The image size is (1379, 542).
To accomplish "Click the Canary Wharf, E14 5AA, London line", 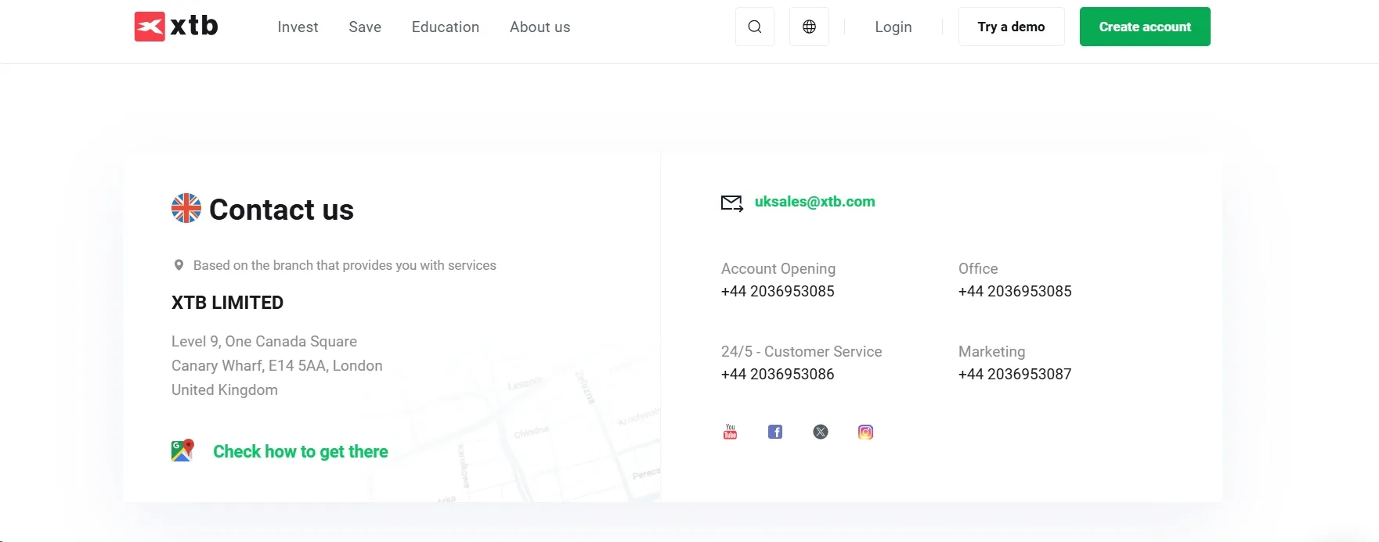I will click(x=277, y=365).
